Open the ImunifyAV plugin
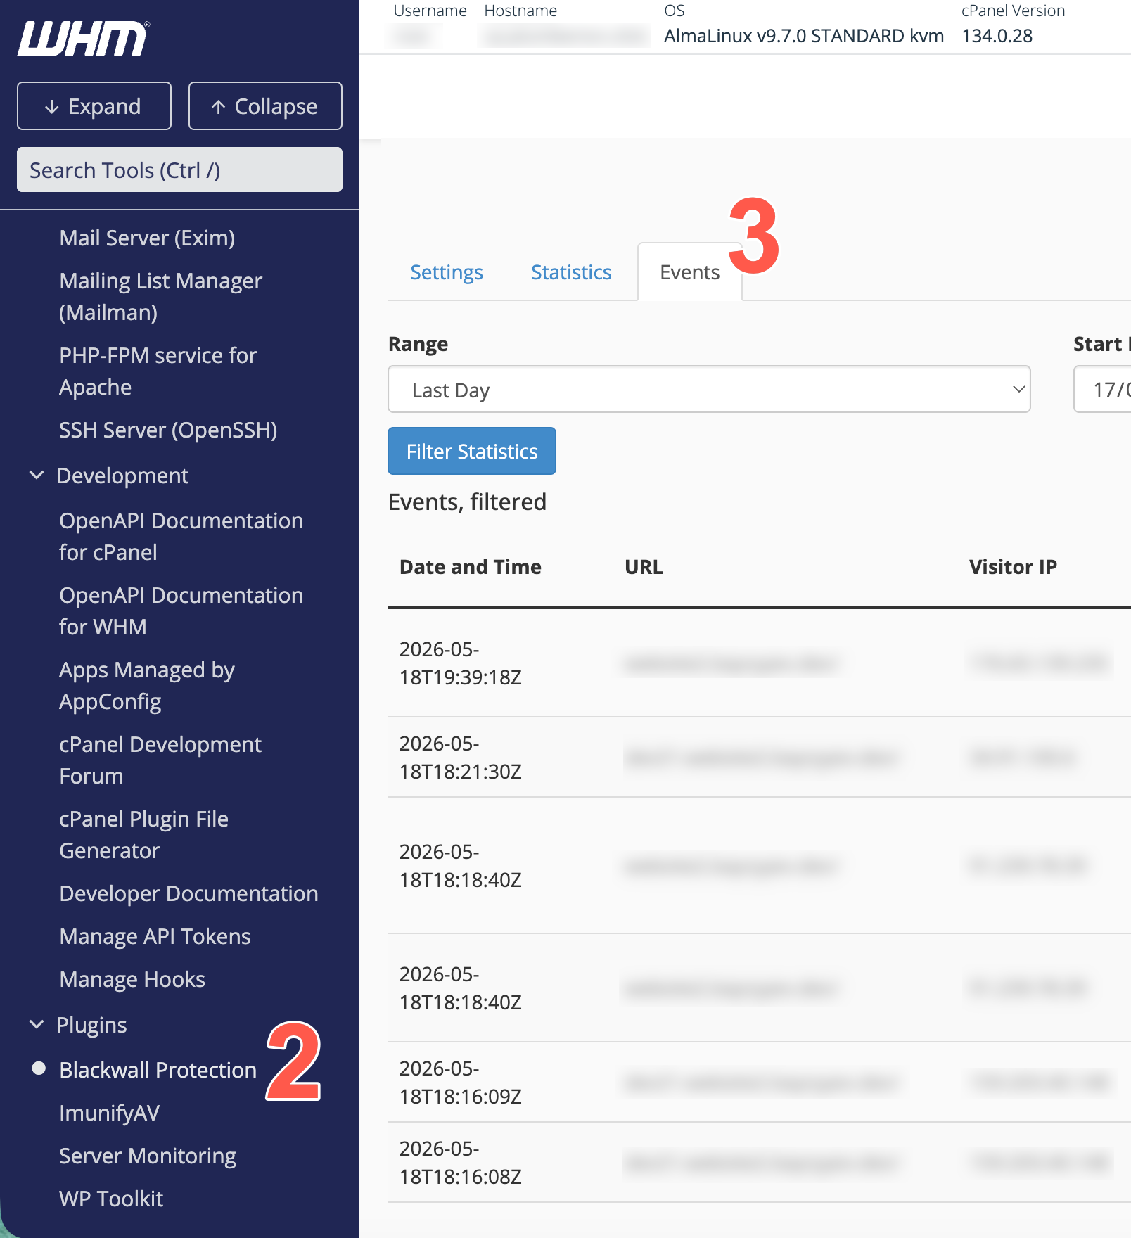Viewport: 1131px width, 1238px height. [x=109, y=1113]
